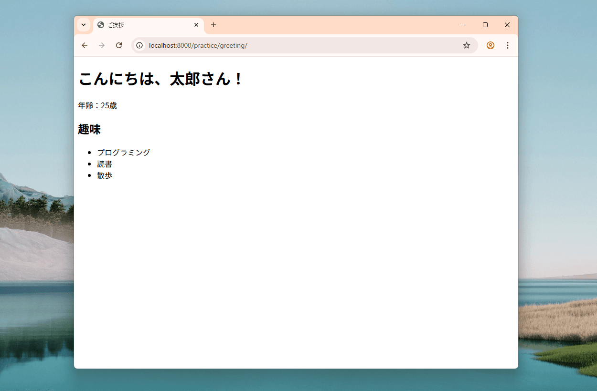The width and height of the screenshot is (597, 391).
Task: Select the ご挨拶 browser tab
Action: pos(149,25)
